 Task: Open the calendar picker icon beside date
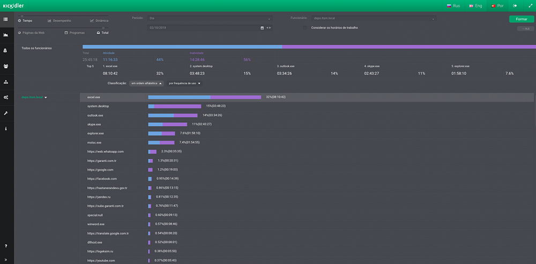click(262, 28)
